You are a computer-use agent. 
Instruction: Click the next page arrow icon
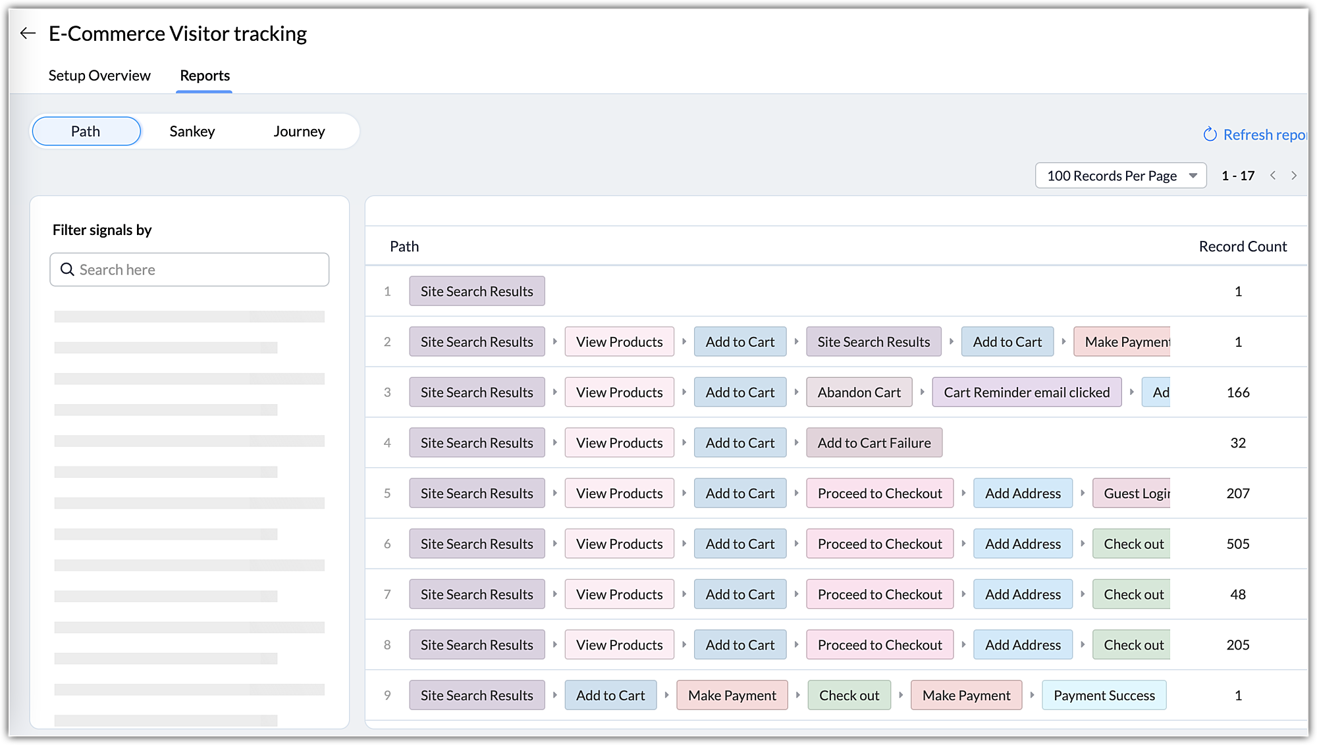[x=1295, y=176]
